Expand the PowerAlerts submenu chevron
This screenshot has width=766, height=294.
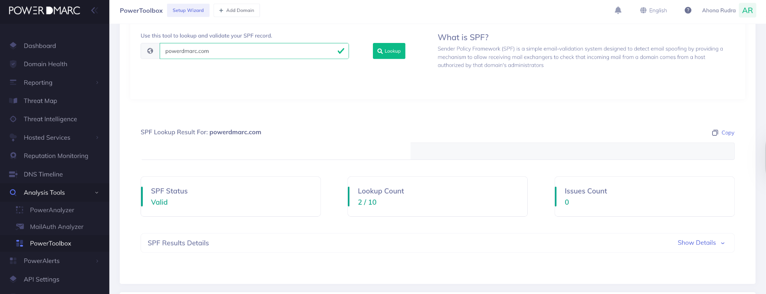click(x=97, y=261)
